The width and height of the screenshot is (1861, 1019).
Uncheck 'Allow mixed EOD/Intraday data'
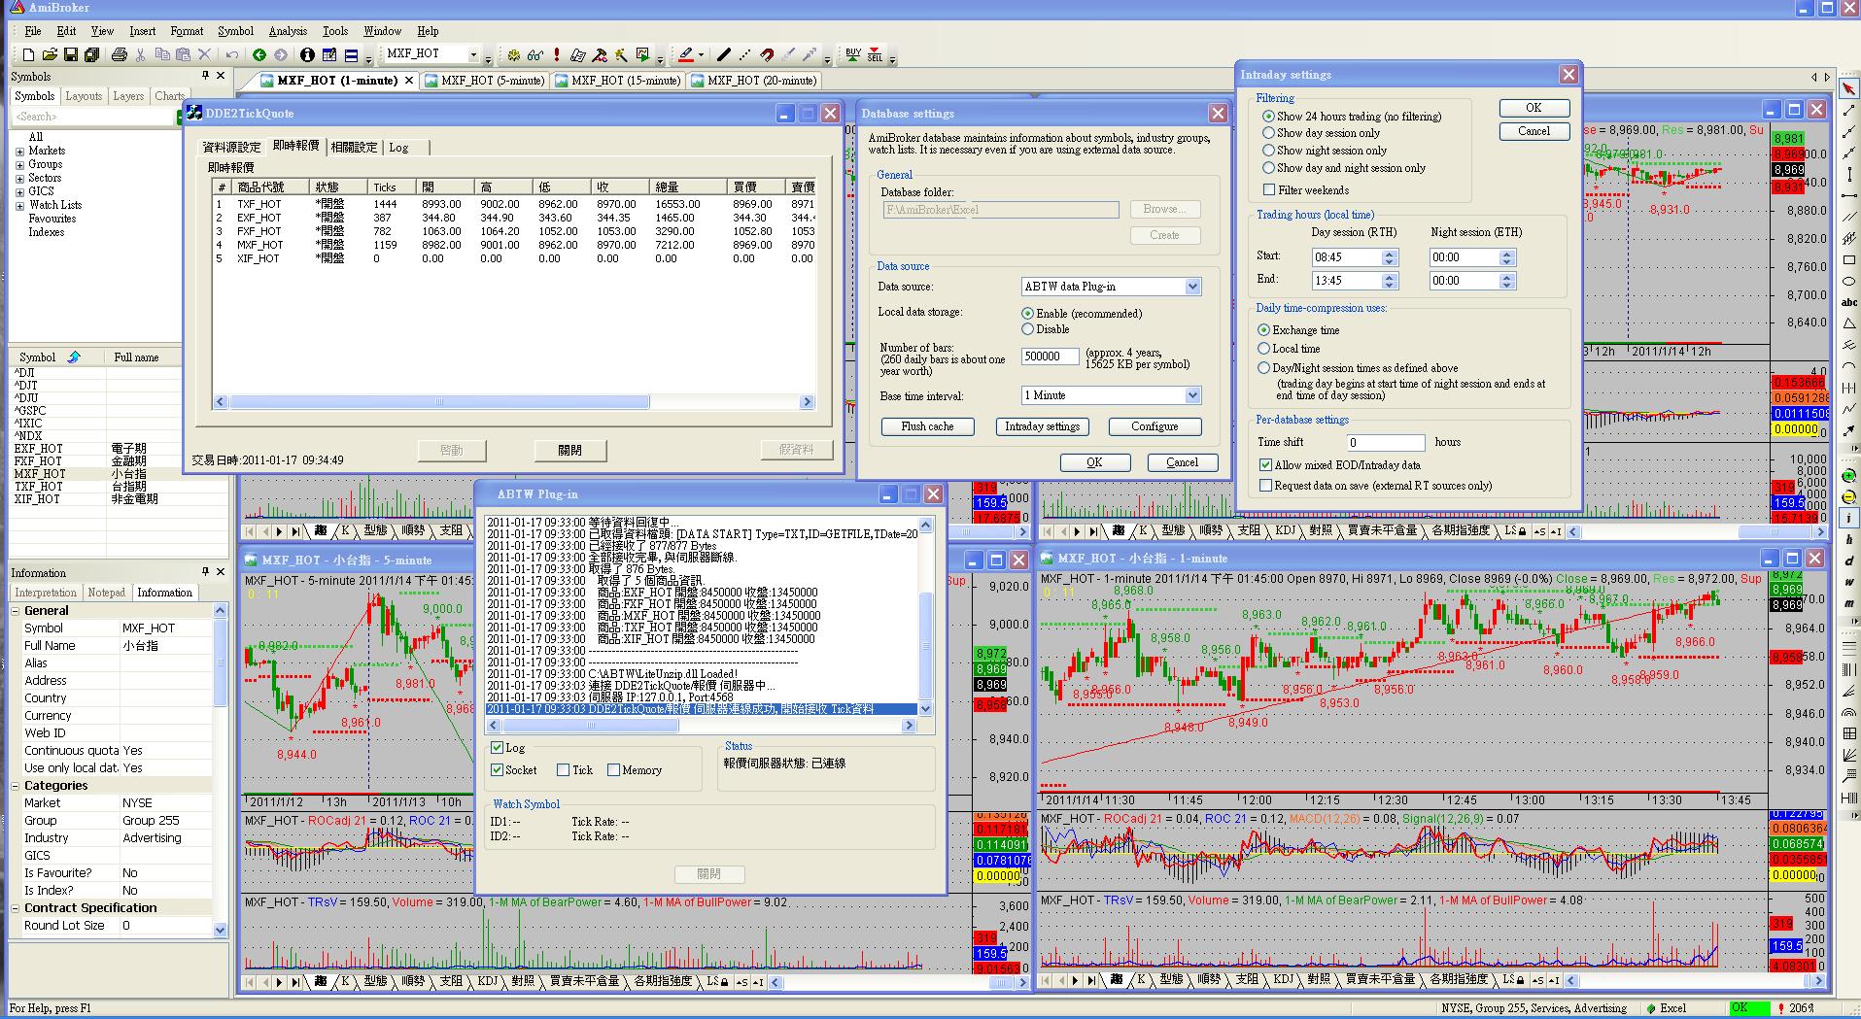pyautogui.click(x=1266, y=465)
